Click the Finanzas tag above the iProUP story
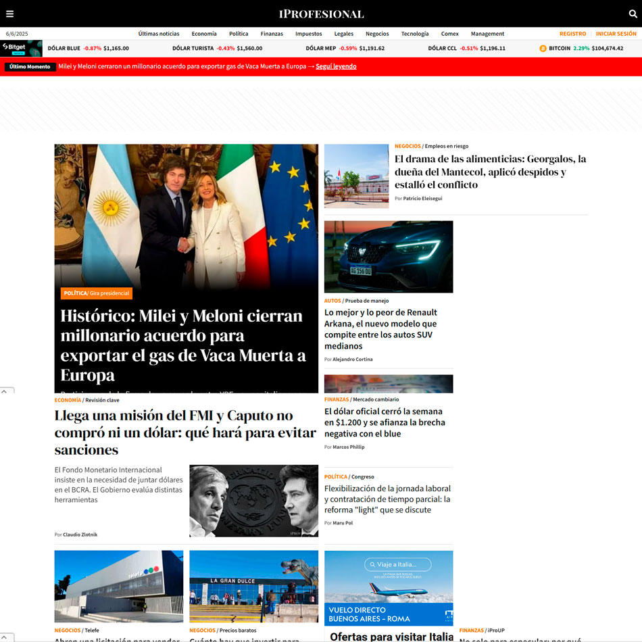Viewport: 642px width, 642px height. [x=471, y=631]
